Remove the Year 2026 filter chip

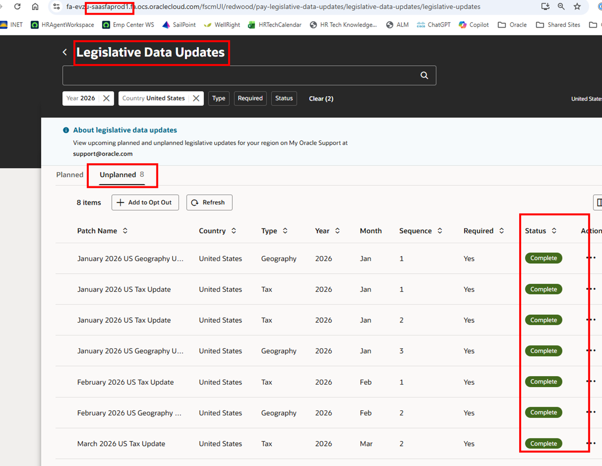[x=106, y=98]
